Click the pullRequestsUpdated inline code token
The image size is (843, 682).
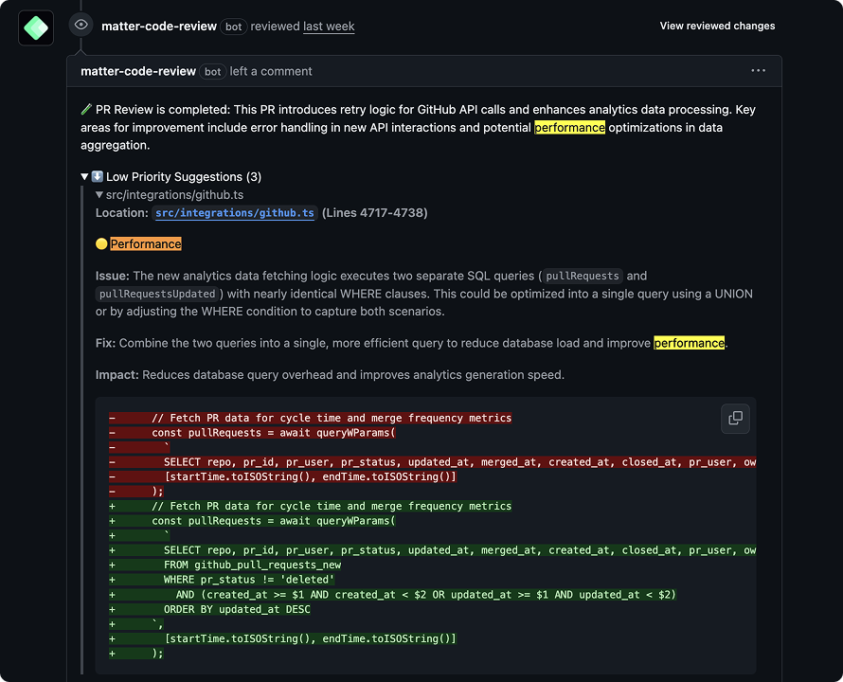[157, 294]
